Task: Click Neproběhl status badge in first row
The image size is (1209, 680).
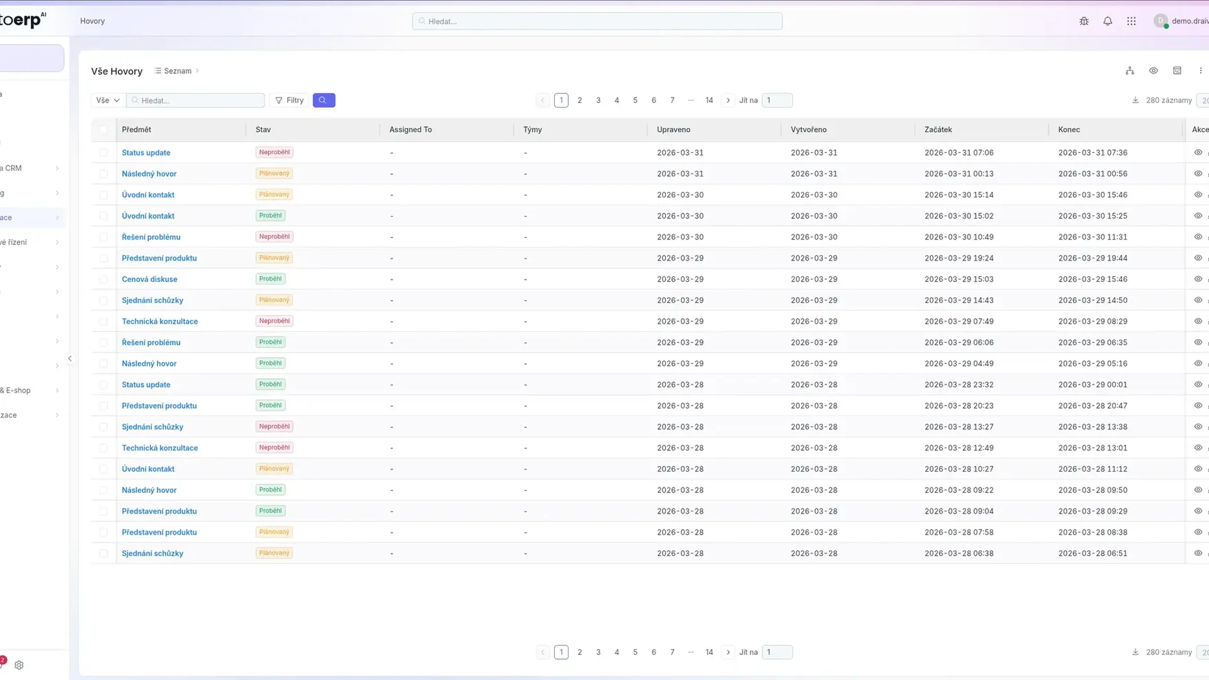Action: coord(275,152)
